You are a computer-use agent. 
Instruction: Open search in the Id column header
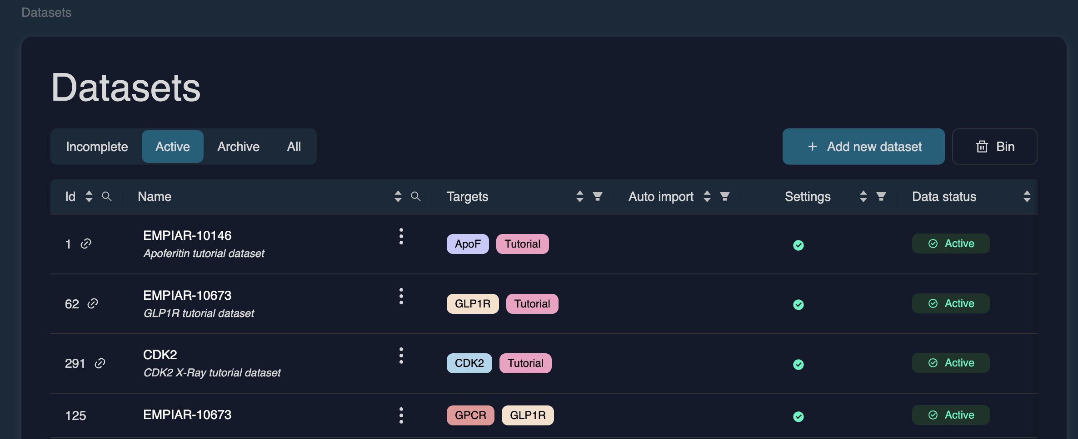click(x=107, y=196)
